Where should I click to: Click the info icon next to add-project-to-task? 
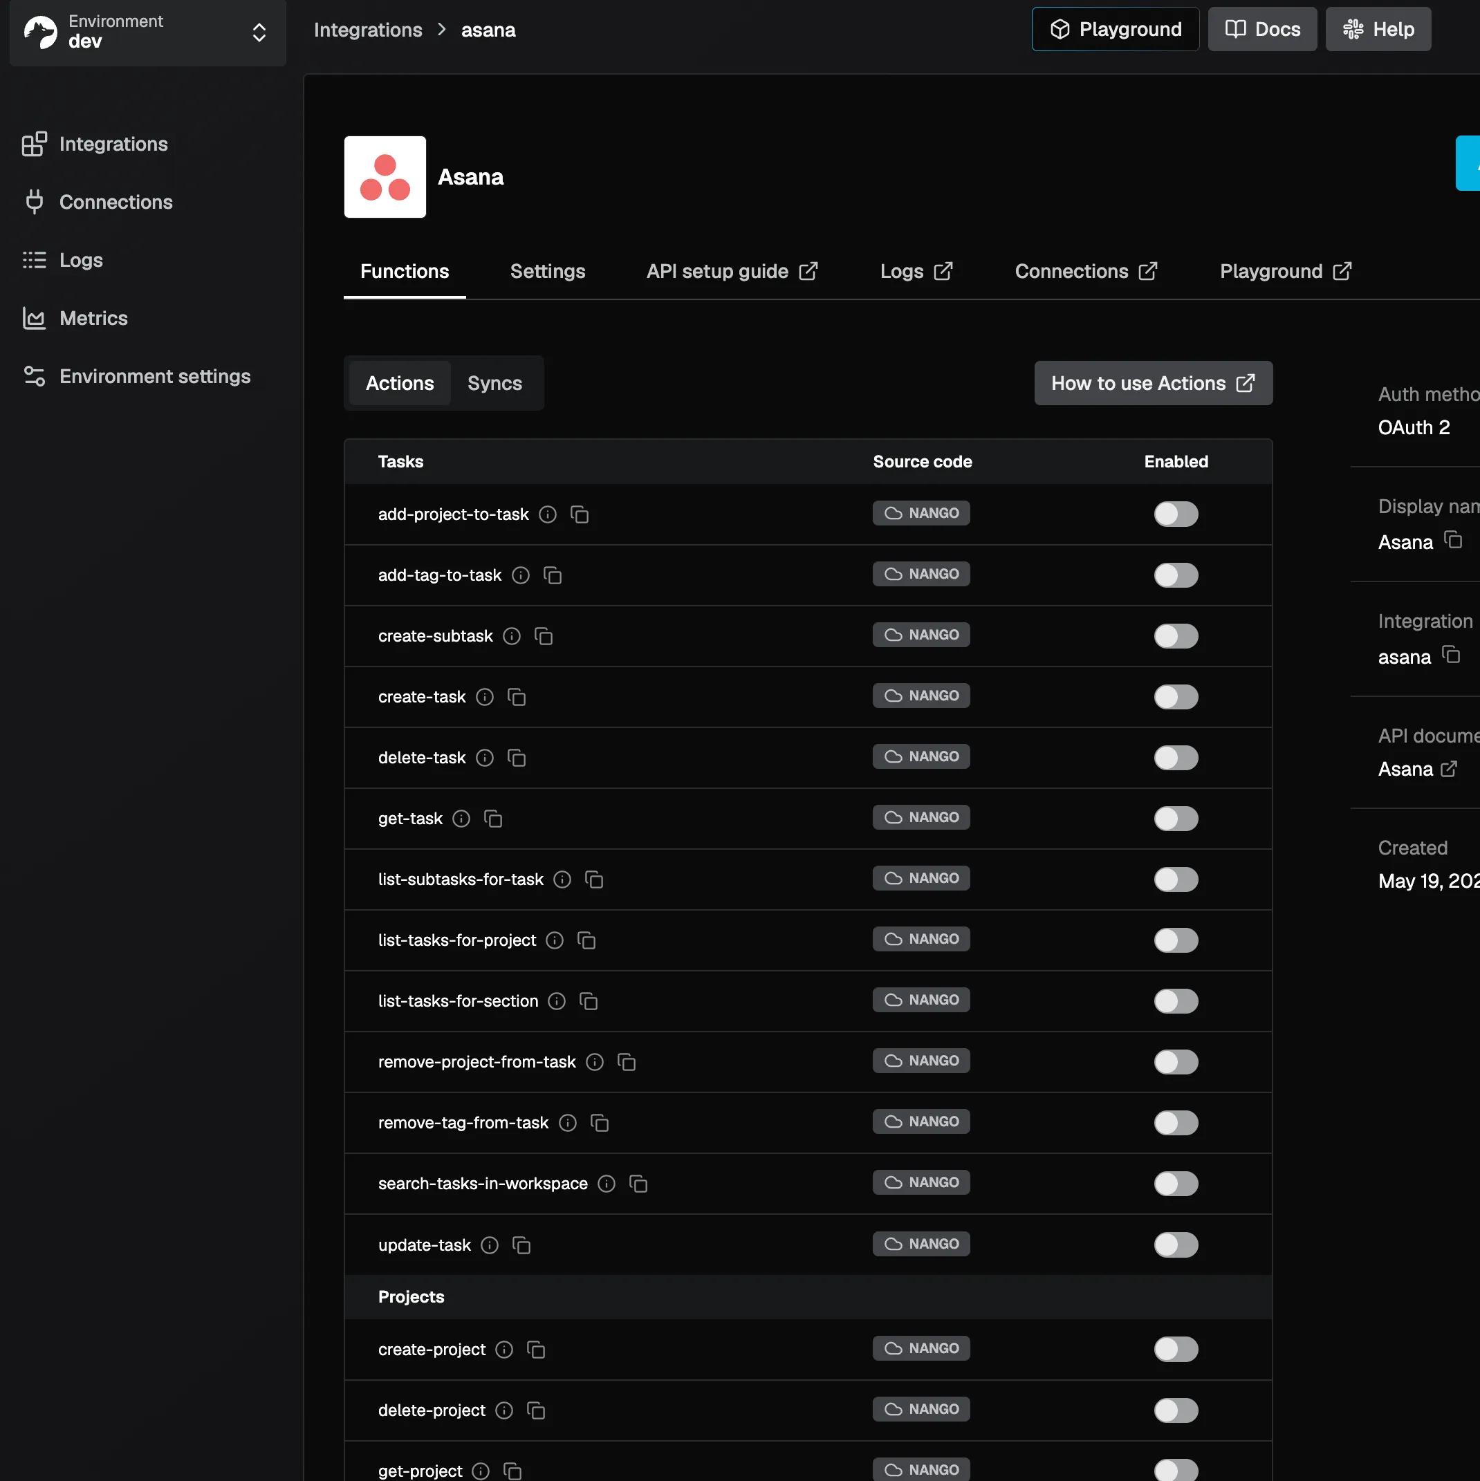pos(548,514)
